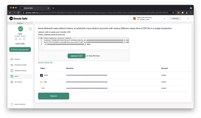Image resolution: width=201 pixels, height=118 pixels.
Task: Open the browser profile icon
Action: point(187,13)
